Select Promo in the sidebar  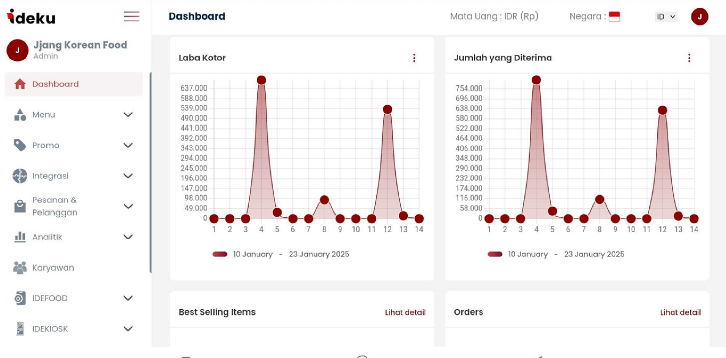click(46, 145)
